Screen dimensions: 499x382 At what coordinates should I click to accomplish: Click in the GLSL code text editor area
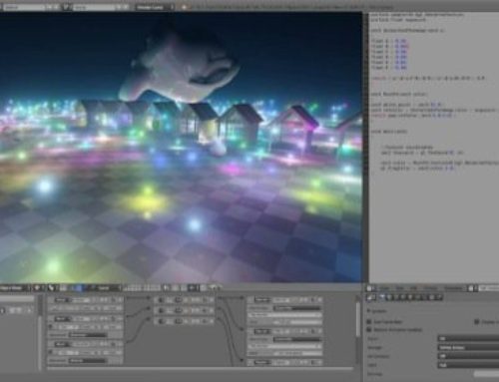[x=434, y=147]
